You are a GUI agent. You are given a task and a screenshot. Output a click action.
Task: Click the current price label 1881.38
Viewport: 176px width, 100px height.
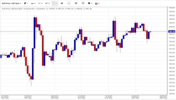tap(172, 32)
